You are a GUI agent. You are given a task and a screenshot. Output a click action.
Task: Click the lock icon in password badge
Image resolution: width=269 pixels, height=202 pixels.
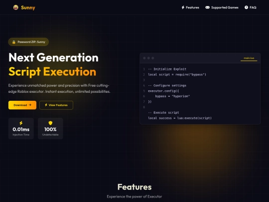pyautogui.click(x=14, y=42)
